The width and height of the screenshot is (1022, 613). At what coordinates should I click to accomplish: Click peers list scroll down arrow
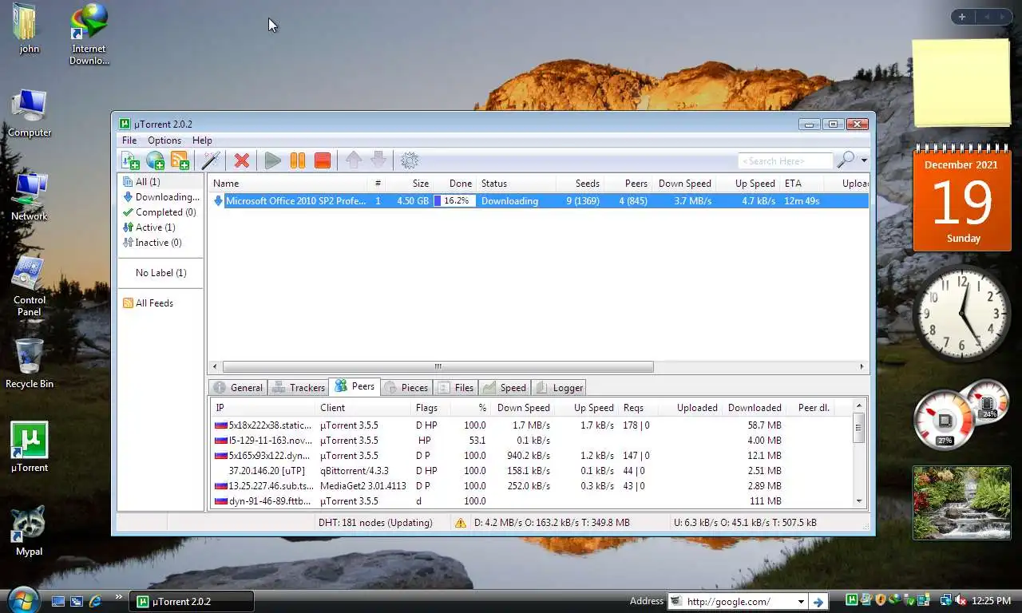859,500
